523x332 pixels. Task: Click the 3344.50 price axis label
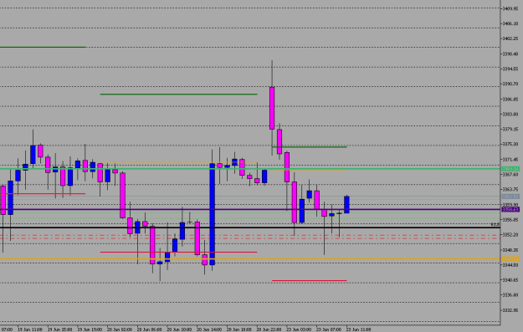click(510, 265)
